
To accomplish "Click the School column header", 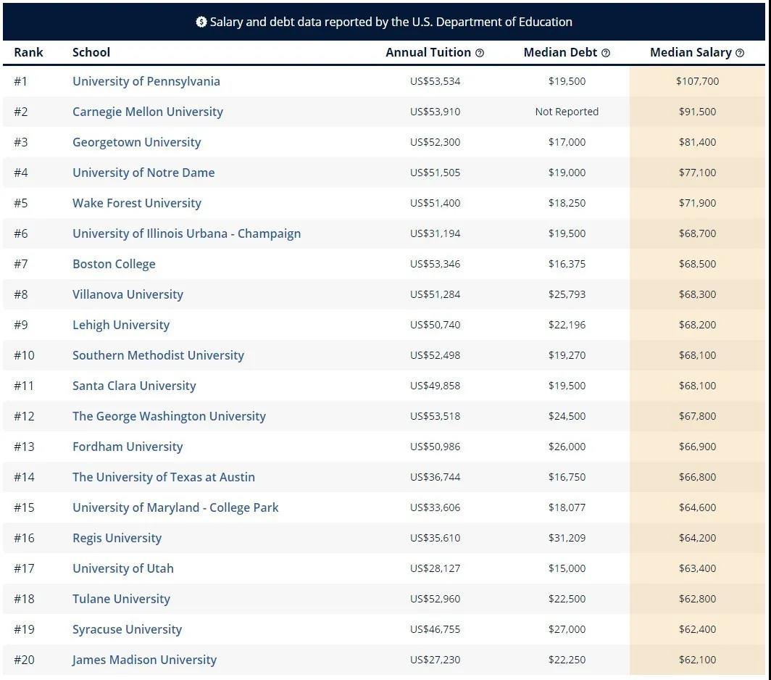I will (x=91, y=53).
